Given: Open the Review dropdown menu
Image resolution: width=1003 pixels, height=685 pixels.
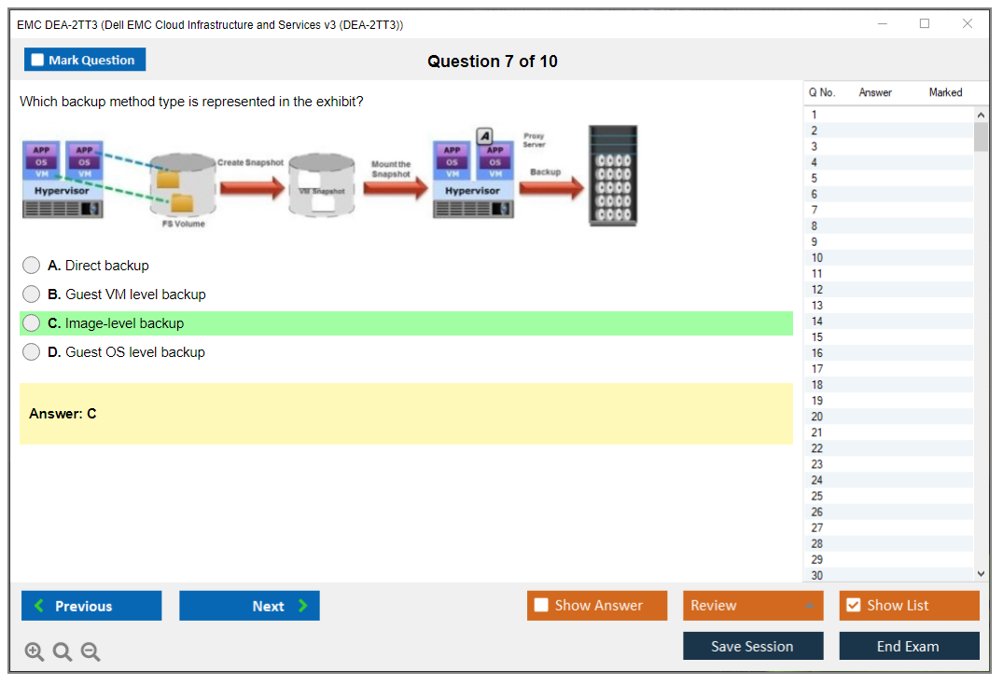Looking at the screenshot, I should [x=753, y=606].
